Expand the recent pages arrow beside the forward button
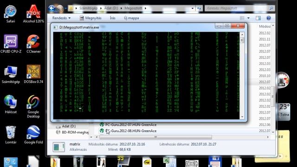This screenshot has height=167, width=297. click(x=65, y=8)
